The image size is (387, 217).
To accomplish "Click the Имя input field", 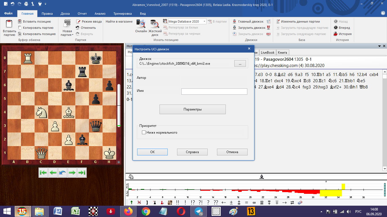I will [x=214, y=91].
